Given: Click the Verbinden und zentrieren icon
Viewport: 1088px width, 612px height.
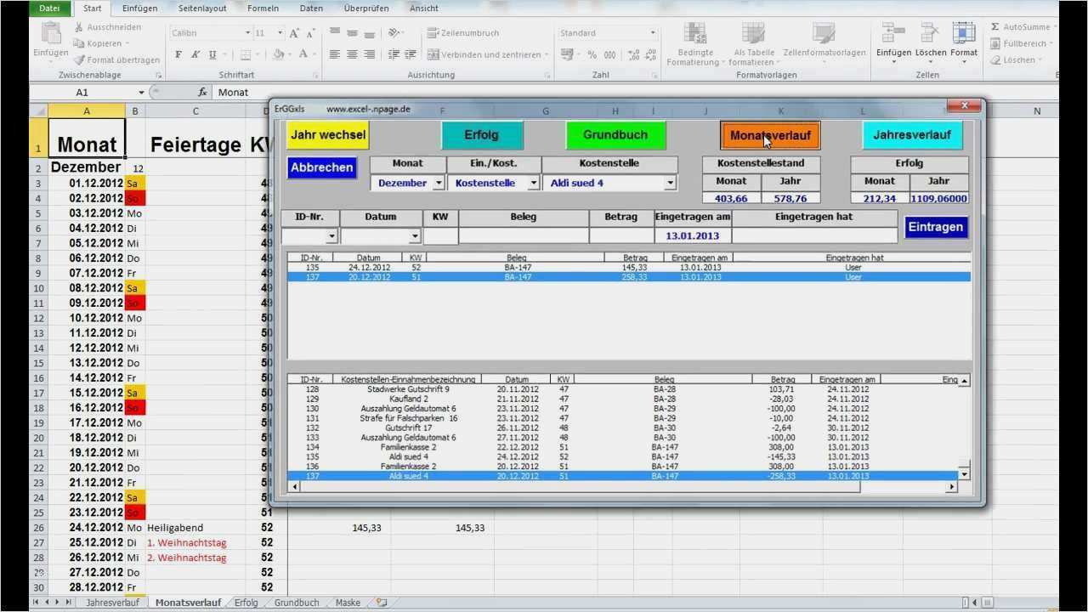Looking at the screenshot, I should [x=433, y=54].
